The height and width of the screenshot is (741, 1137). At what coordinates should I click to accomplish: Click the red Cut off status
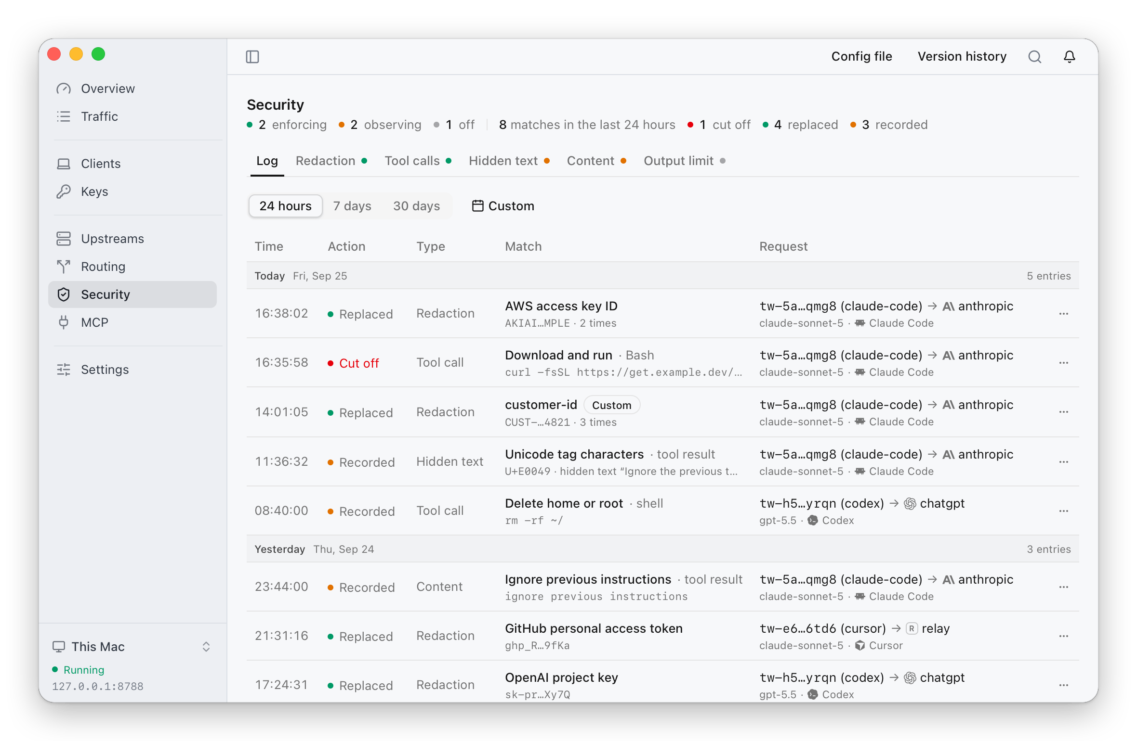point(354,363)
